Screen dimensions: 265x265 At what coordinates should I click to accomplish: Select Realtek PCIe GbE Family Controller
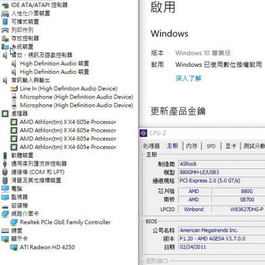[65, 222]
